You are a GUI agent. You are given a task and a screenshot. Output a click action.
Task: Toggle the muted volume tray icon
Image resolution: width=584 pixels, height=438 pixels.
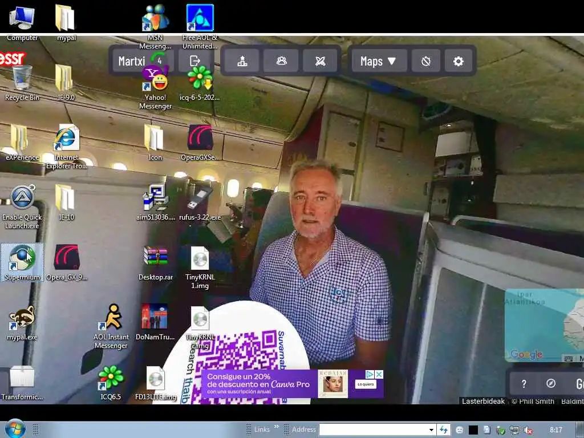point(528,430)
